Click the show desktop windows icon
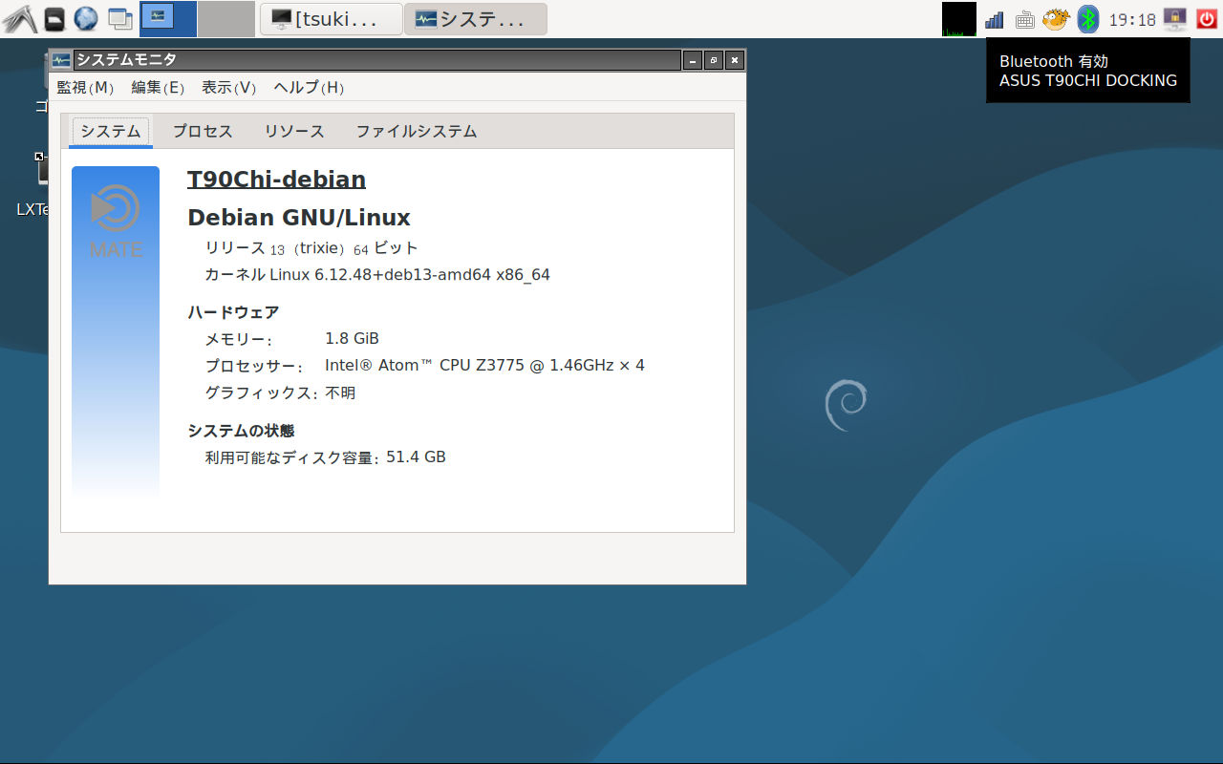 119,18
